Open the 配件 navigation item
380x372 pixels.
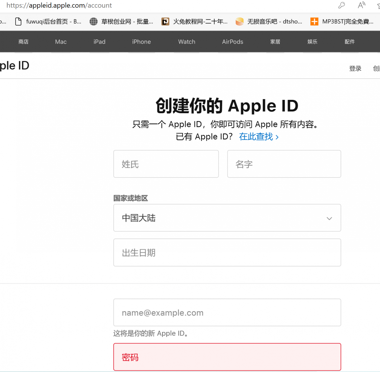pos(350,41)
